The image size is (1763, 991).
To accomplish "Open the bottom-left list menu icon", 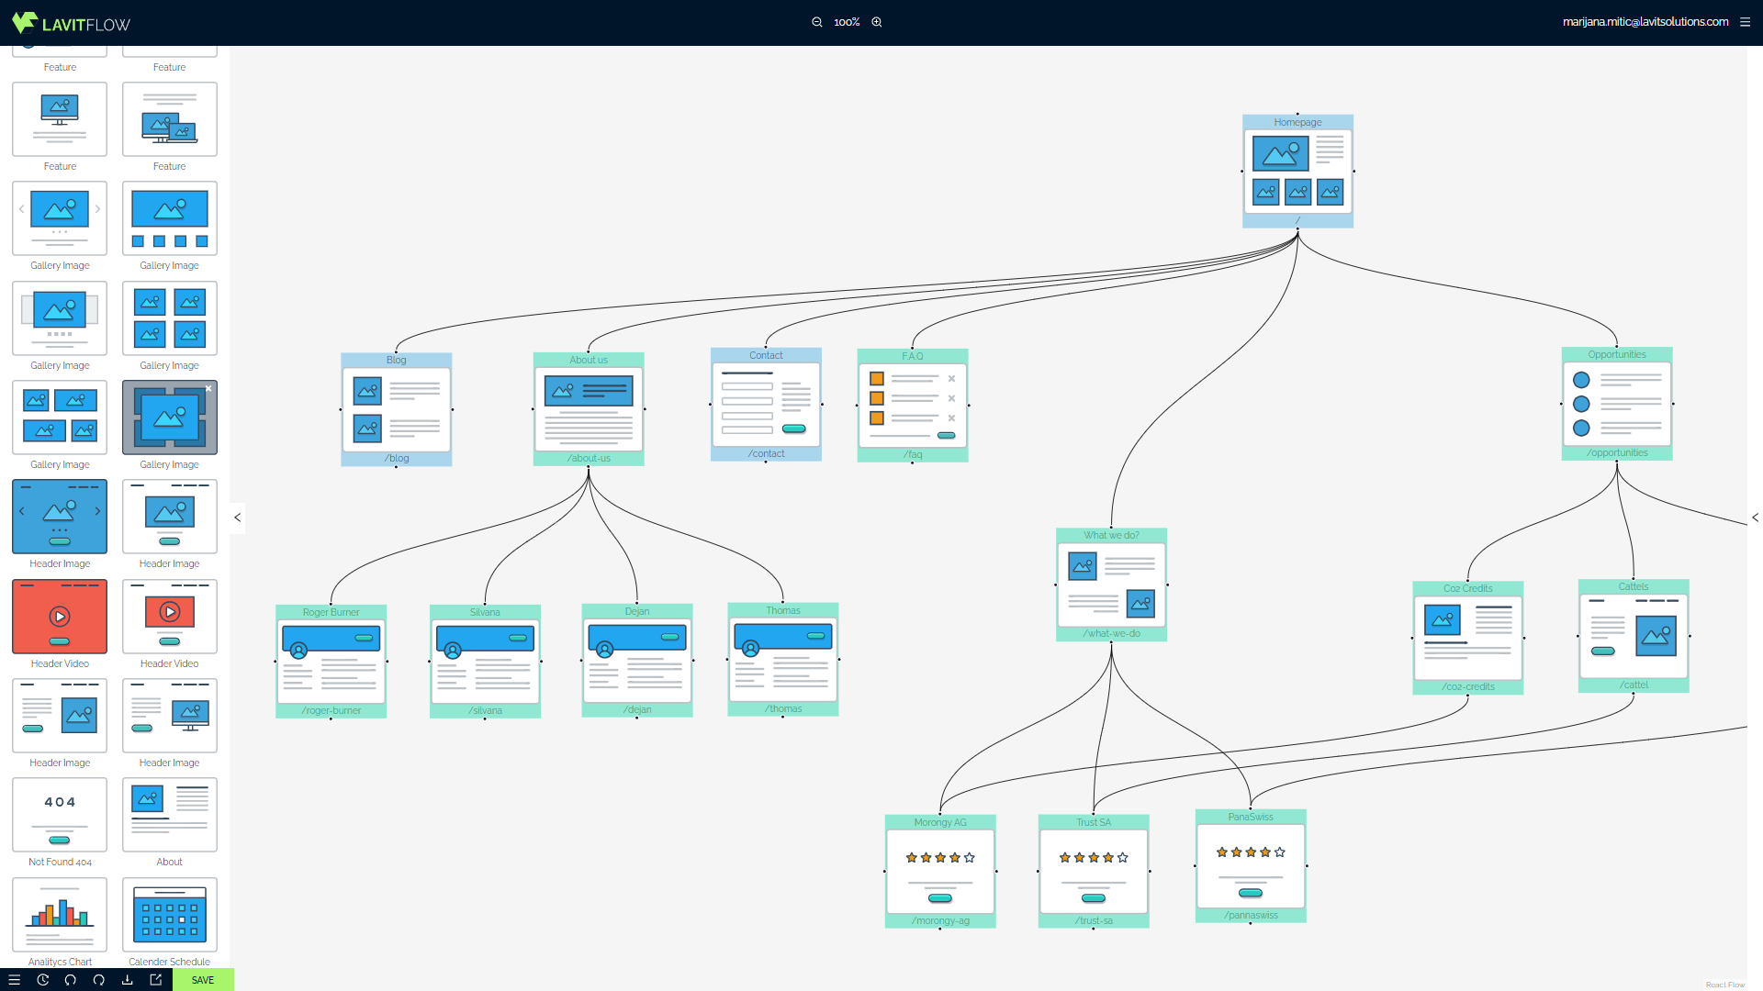I will point(14,980).
